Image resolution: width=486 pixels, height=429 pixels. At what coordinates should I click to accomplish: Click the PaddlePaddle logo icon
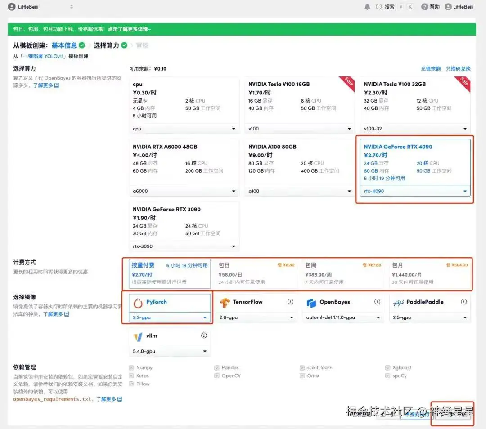(398, 303)
